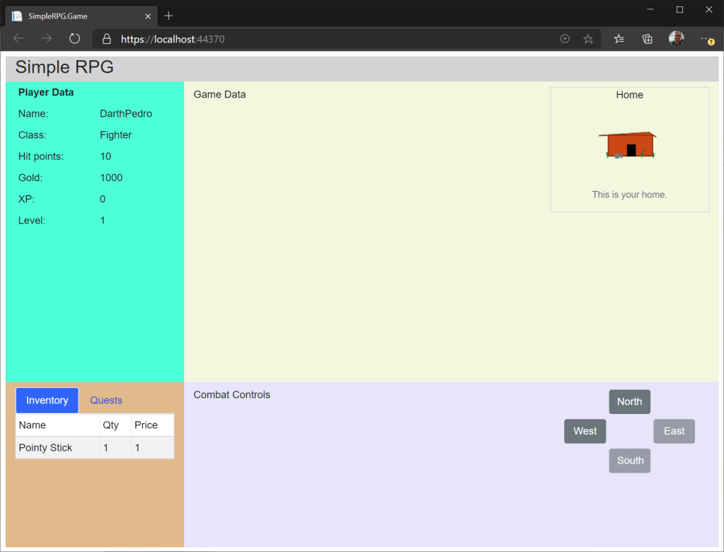Select the Inventory tab

pyautogui.click(x=47, y=401)
